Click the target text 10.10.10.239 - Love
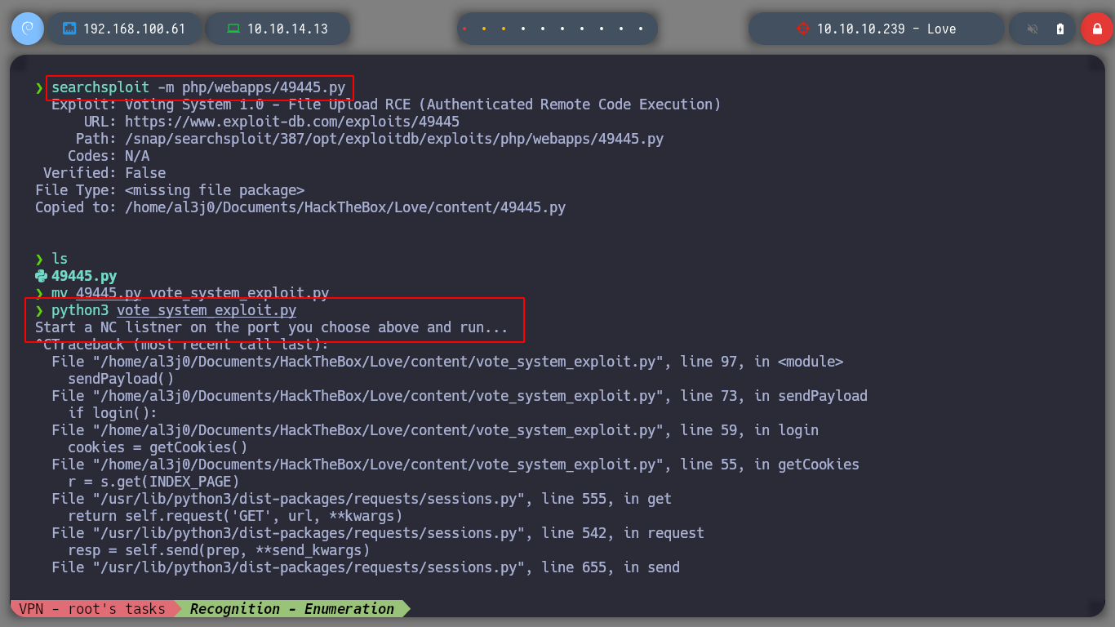Viewport: 1115px width, 627px height. click(x=886, y=29)
